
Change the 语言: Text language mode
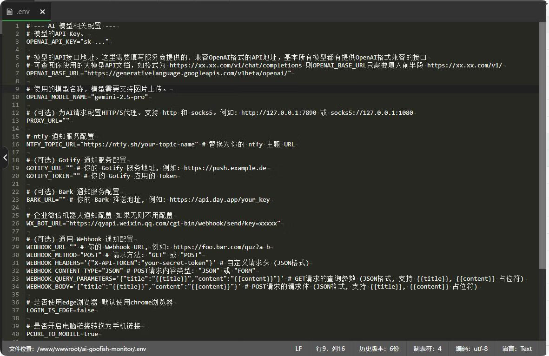click(516, 349)
